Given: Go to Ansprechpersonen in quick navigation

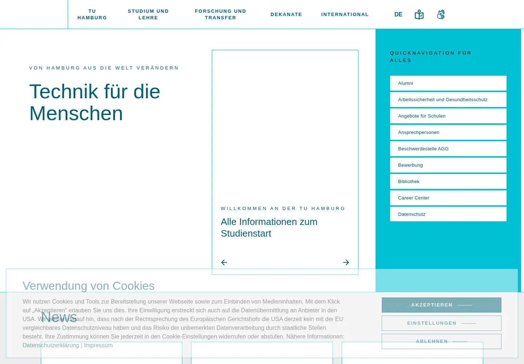Looking at the screenshot, I should pos(448,132).
